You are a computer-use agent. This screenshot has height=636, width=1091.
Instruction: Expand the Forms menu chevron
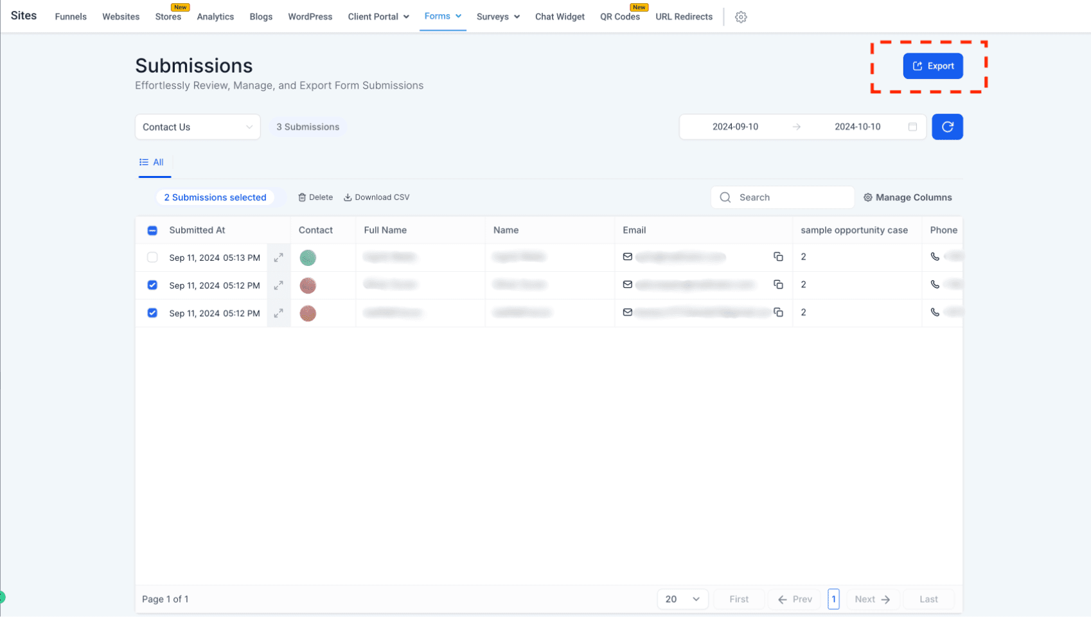tap(458, 16)
